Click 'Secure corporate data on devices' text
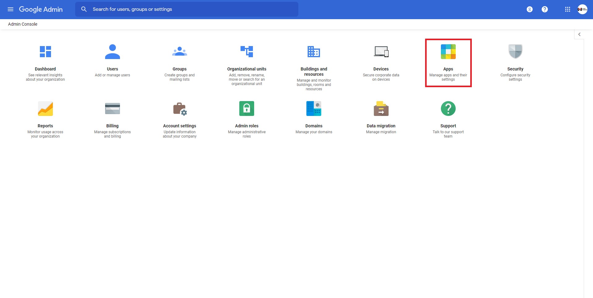This screenshot has width=593, height=298. point(381,77)
